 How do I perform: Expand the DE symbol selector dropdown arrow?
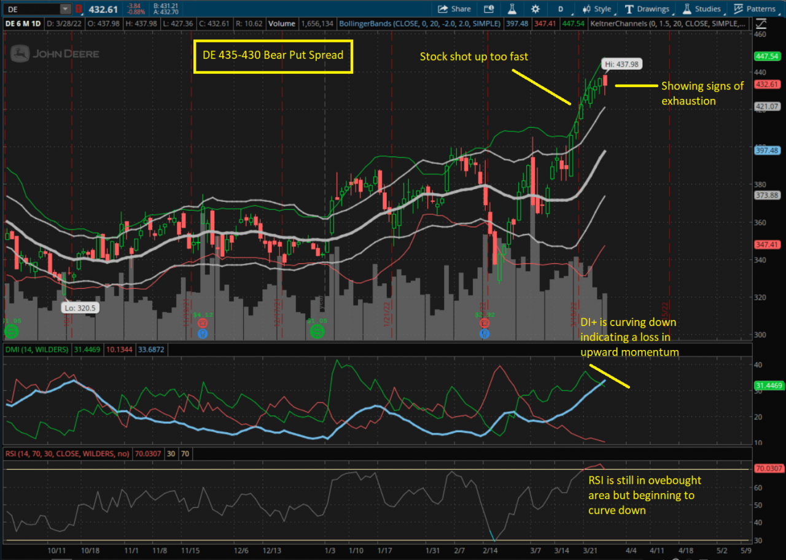click(65, 9)
